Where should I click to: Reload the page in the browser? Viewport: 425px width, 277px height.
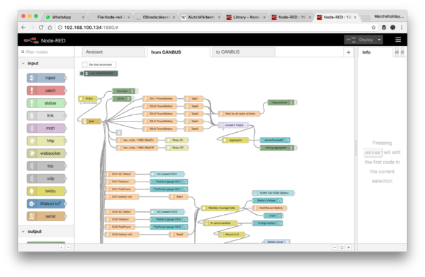pyautogui.click(x=41, y=28)
